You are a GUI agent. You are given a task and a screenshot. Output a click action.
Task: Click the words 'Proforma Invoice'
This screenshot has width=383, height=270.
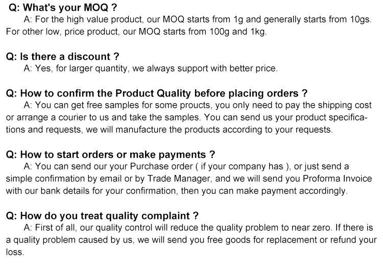(x=338, y=179)
